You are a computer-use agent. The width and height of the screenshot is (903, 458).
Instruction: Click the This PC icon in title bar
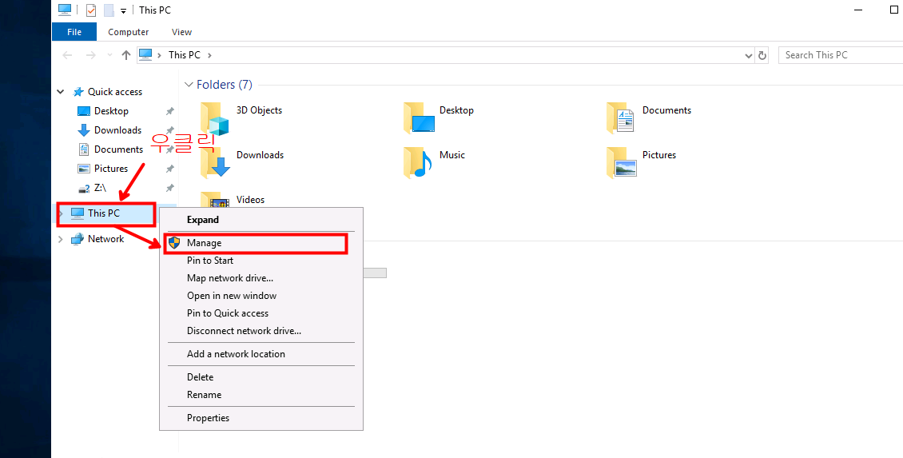coord(65,10)
